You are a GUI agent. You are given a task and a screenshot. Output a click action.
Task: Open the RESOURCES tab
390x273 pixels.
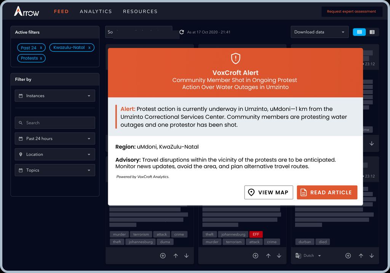click(x=140, y=11)
